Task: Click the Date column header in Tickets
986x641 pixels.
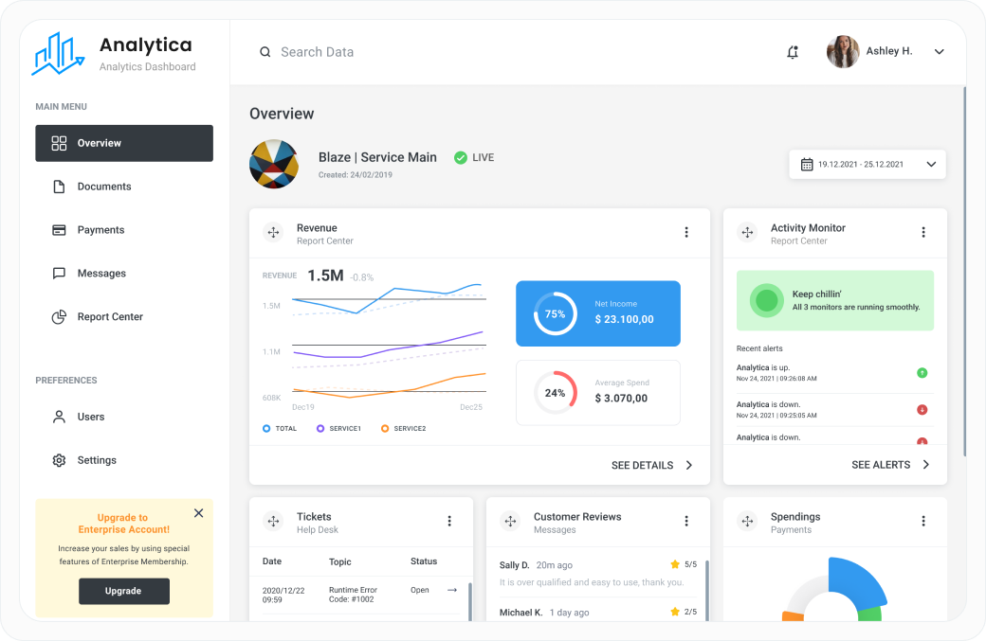Action: click(272, 561)
